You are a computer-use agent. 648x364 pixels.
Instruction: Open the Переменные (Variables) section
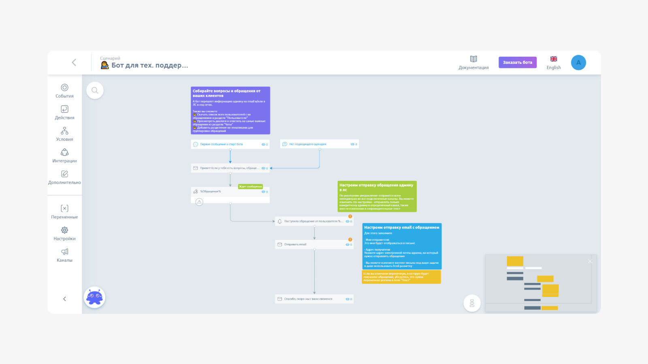tap(64, 212)
